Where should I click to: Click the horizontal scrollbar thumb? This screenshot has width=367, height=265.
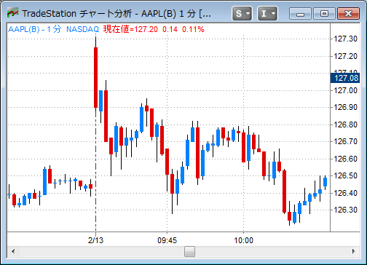click(189, 251)
